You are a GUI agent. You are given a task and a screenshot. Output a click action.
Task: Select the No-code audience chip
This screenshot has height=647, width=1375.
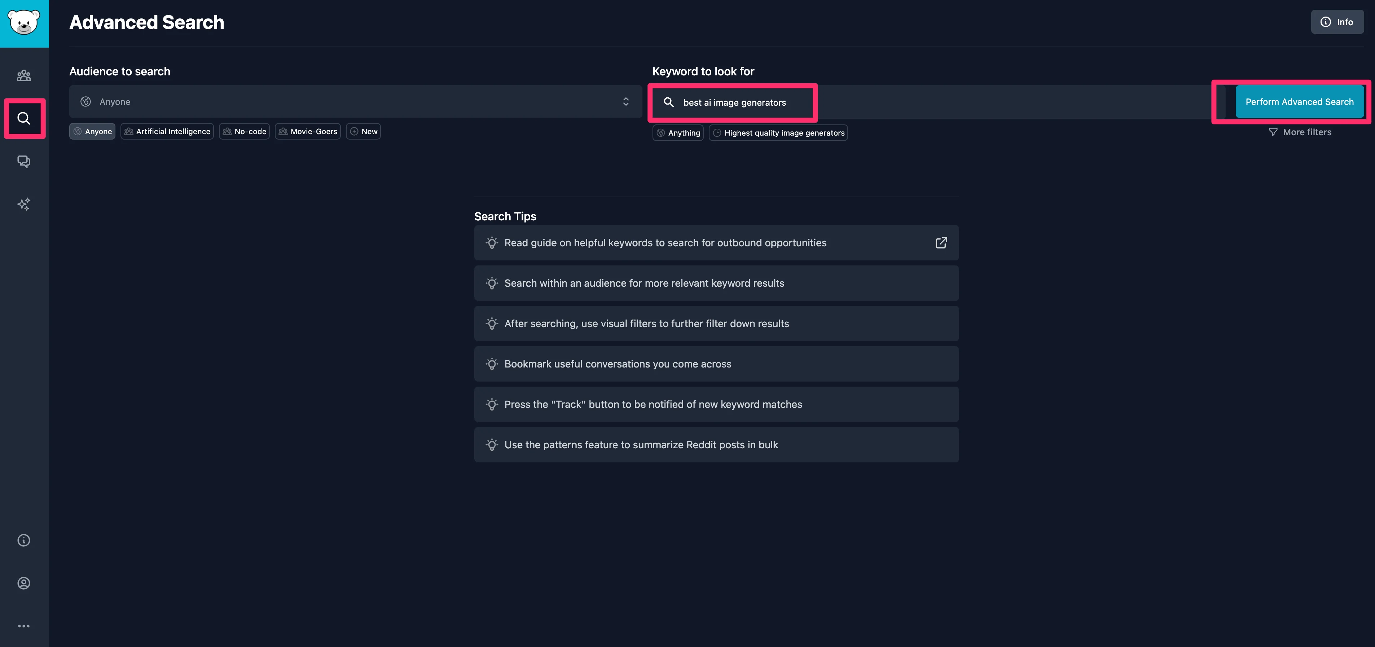(244, 131)
